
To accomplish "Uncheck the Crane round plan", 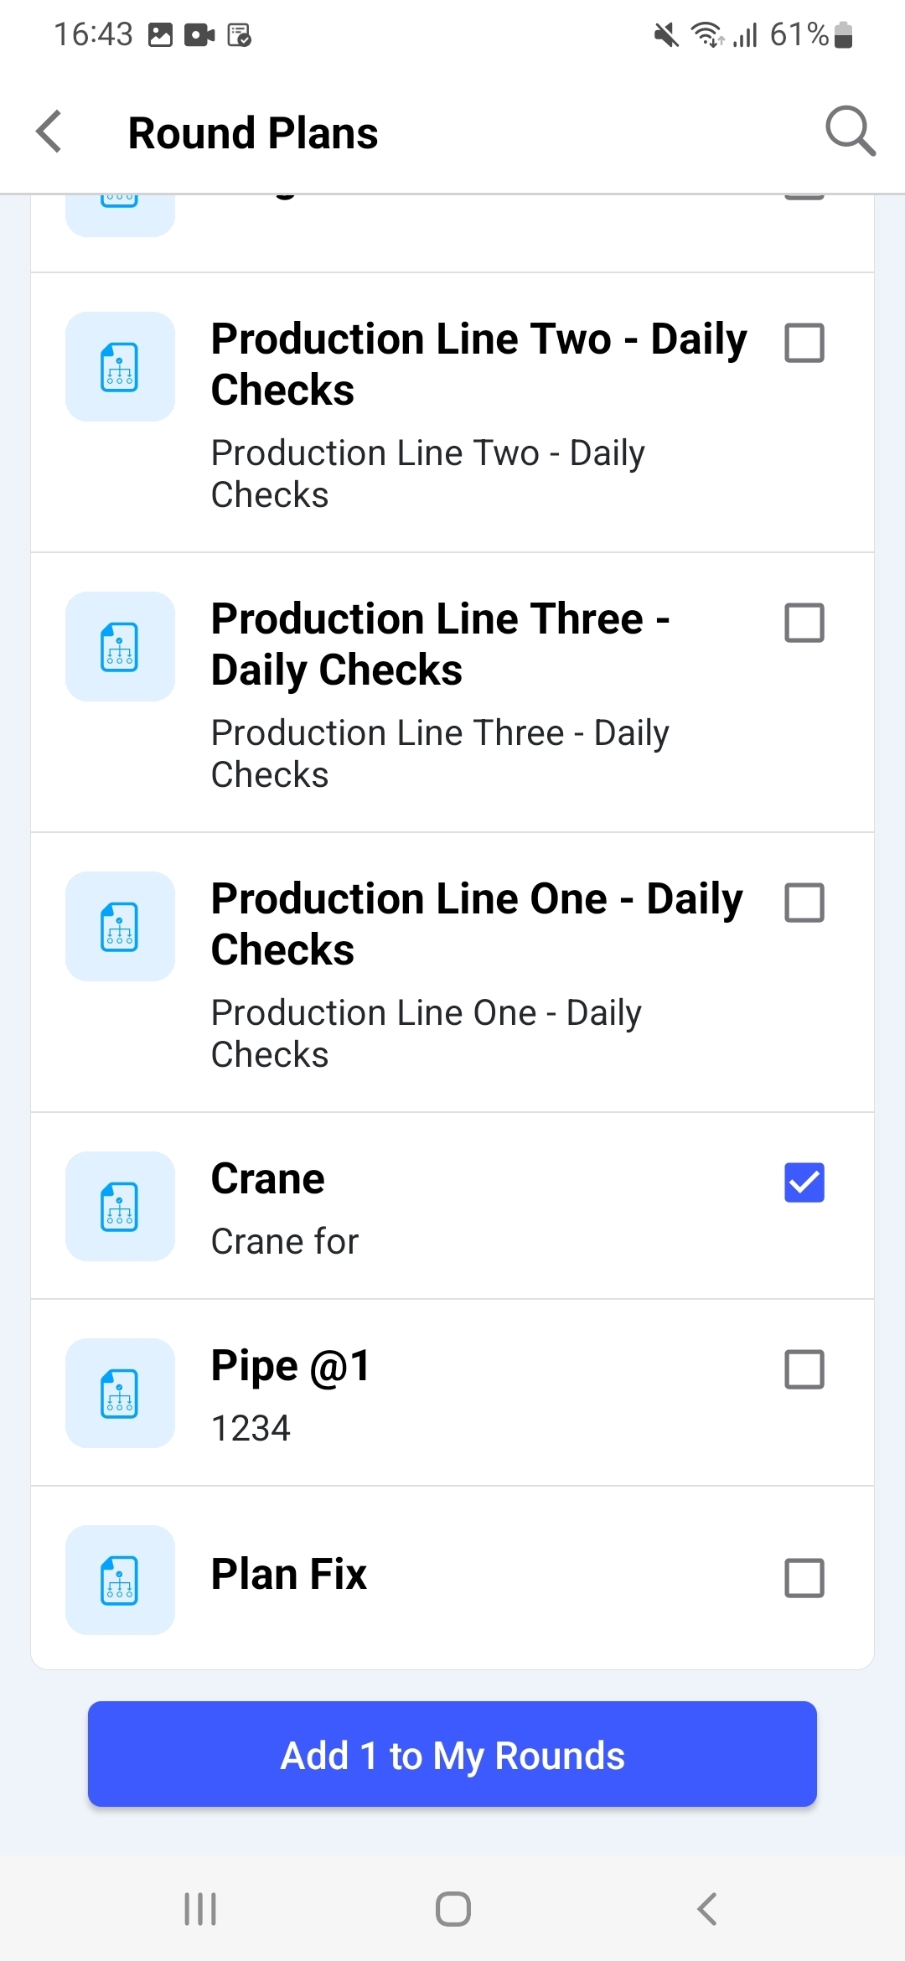I will coord(804,1182).
